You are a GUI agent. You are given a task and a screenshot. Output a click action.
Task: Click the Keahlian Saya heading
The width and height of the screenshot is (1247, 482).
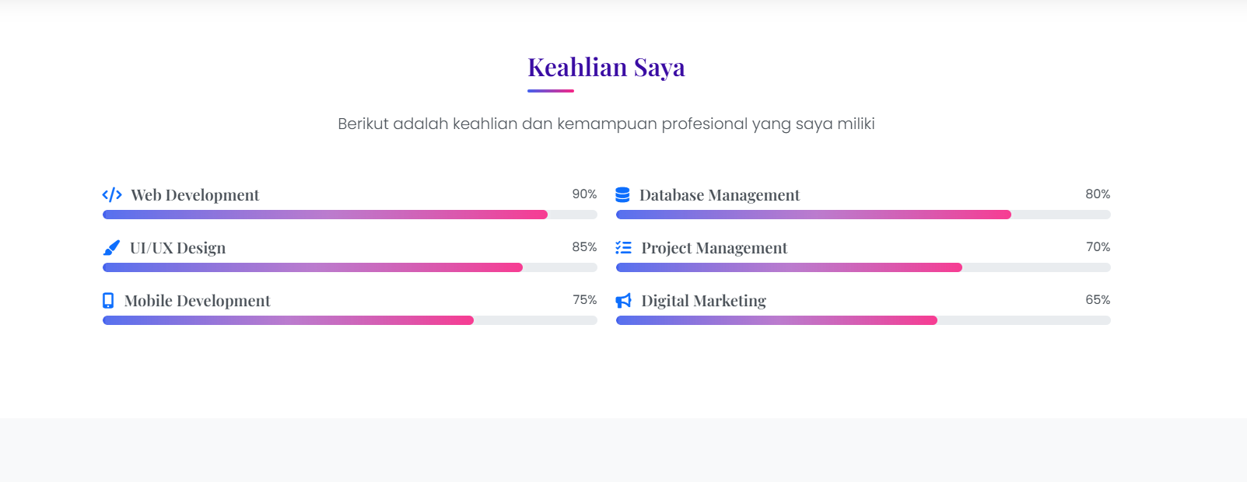pyautogui.click(x=606, y=68)
